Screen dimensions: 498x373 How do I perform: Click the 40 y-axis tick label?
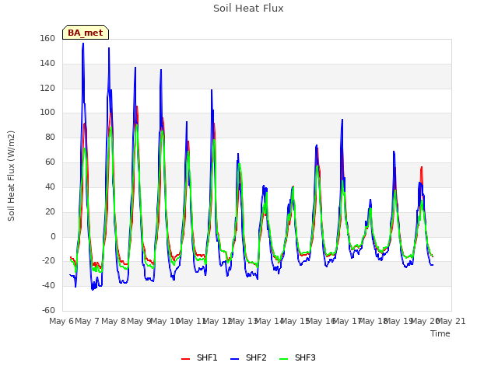click(50, 186)
